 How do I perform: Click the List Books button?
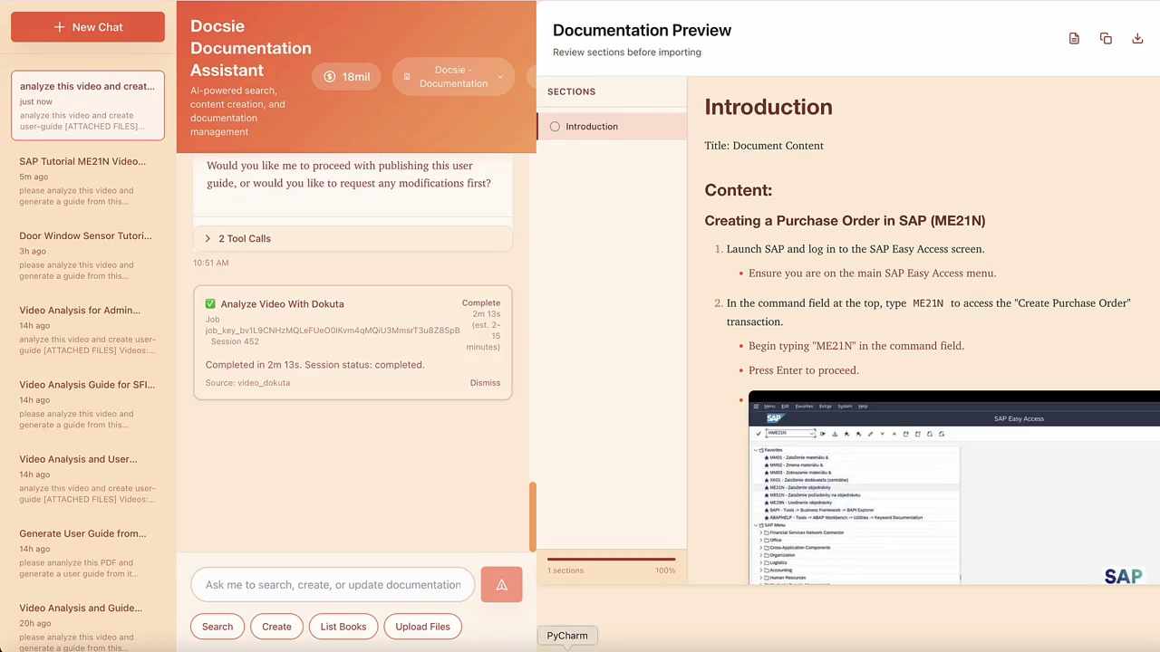[x=343, y=626]
